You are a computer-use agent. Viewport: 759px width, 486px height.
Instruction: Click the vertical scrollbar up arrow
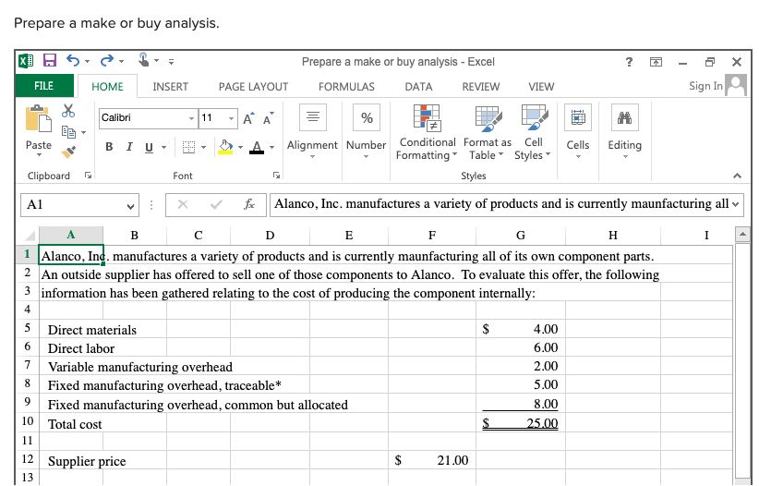pyautogui.click(x=742, y=235)
